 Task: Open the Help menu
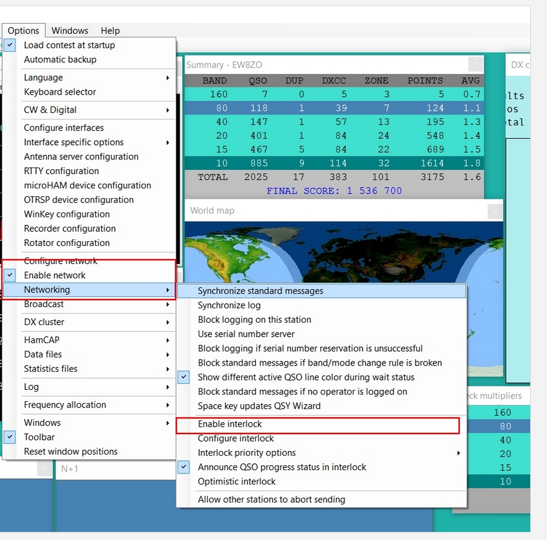pyautogui.click(x=110, y=31)
